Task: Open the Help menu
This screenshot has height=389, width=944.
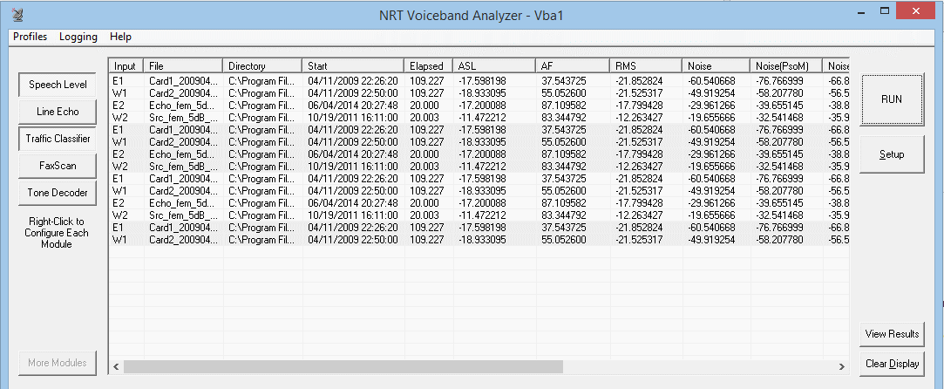Action: pos(120,37)
